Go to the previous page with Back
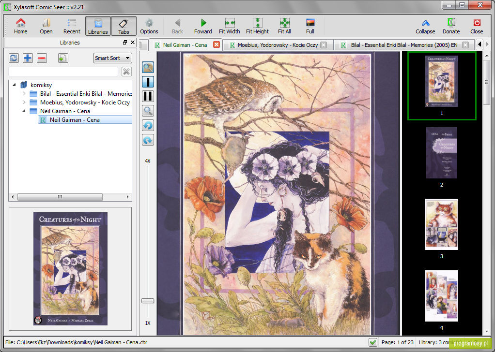 point(177,26)
